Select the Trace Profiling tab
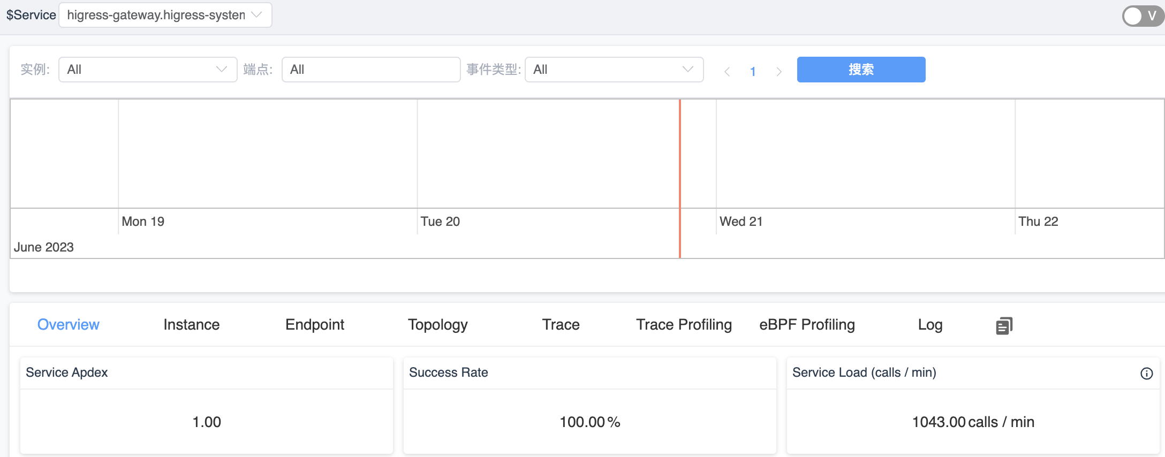The width and height of the screenshot is (1165, 457). 684,325
